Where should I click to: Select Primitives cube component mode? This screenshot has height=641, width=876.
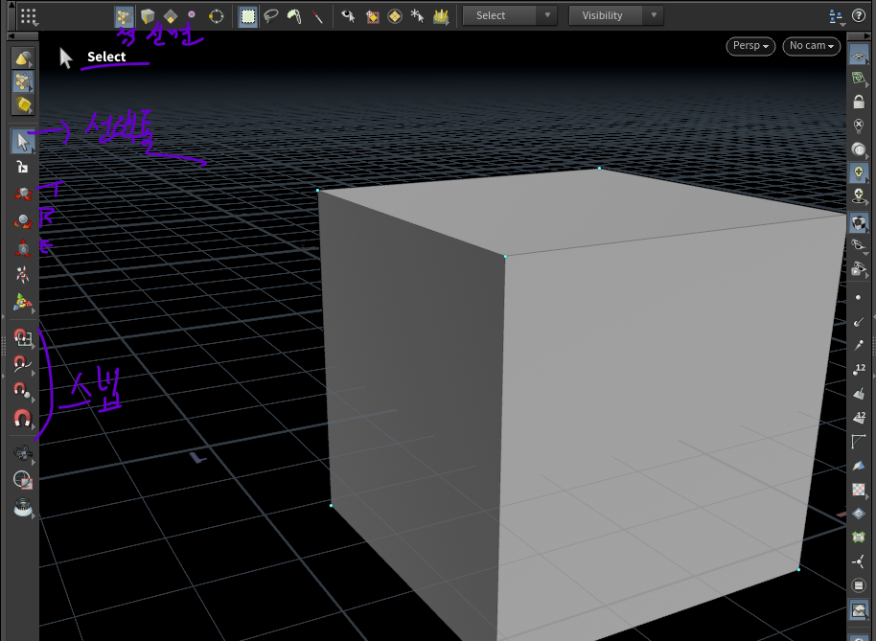coord(147,16)
